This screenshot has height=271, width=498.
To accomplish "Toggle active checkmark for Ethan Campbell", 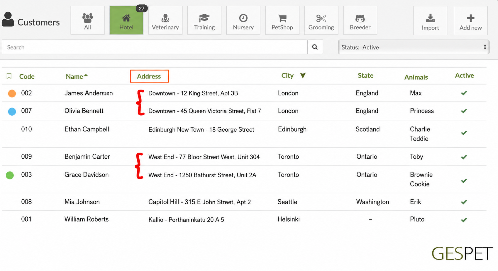I will click(x=464, y=133).
